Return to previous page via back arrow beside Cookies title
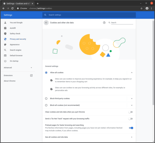 (46, 23)
